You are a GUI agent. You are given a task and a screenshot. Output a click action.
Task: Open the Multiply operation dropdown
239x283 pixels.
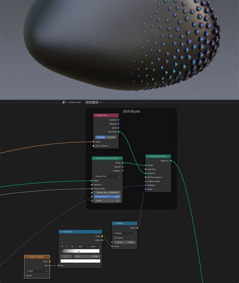coord(125,233)
